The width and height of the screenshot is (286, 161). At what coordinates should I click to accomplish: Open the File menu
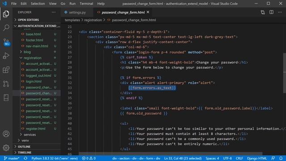pos(14,4)
